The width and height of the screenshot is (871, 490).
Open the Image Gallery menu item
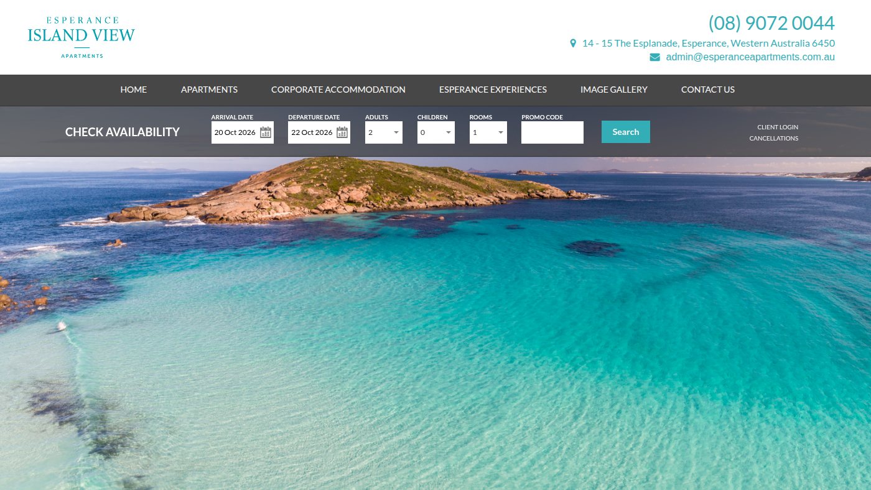(614, 90)
